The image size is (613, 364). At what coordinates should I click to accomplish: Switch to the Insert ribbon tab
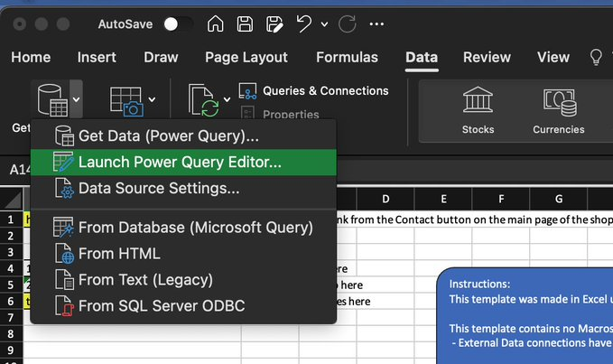(97, 58)
